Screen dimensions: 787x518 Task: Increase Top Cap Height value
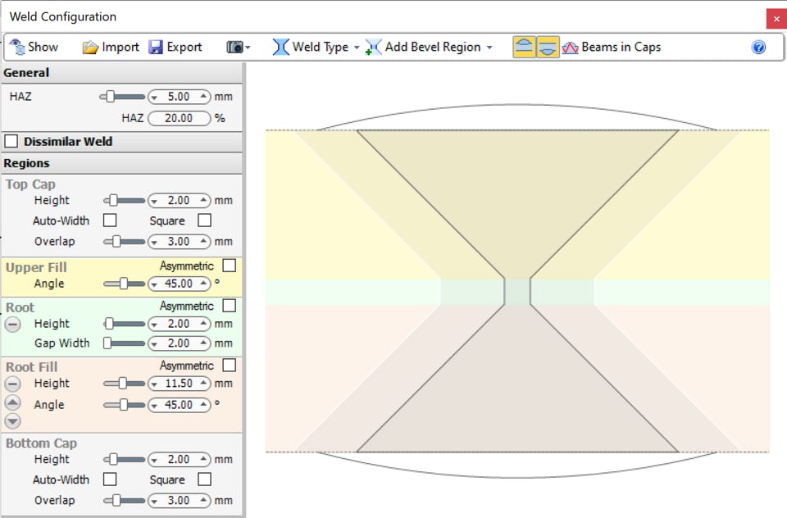203,200
